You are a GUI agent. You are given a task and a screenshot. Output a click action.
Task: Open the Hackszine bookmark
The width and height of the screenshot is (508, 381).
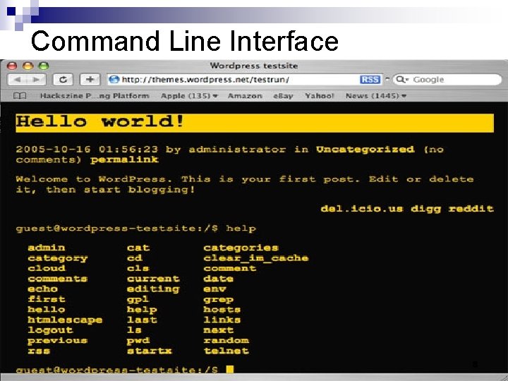[x=95, y=96]
